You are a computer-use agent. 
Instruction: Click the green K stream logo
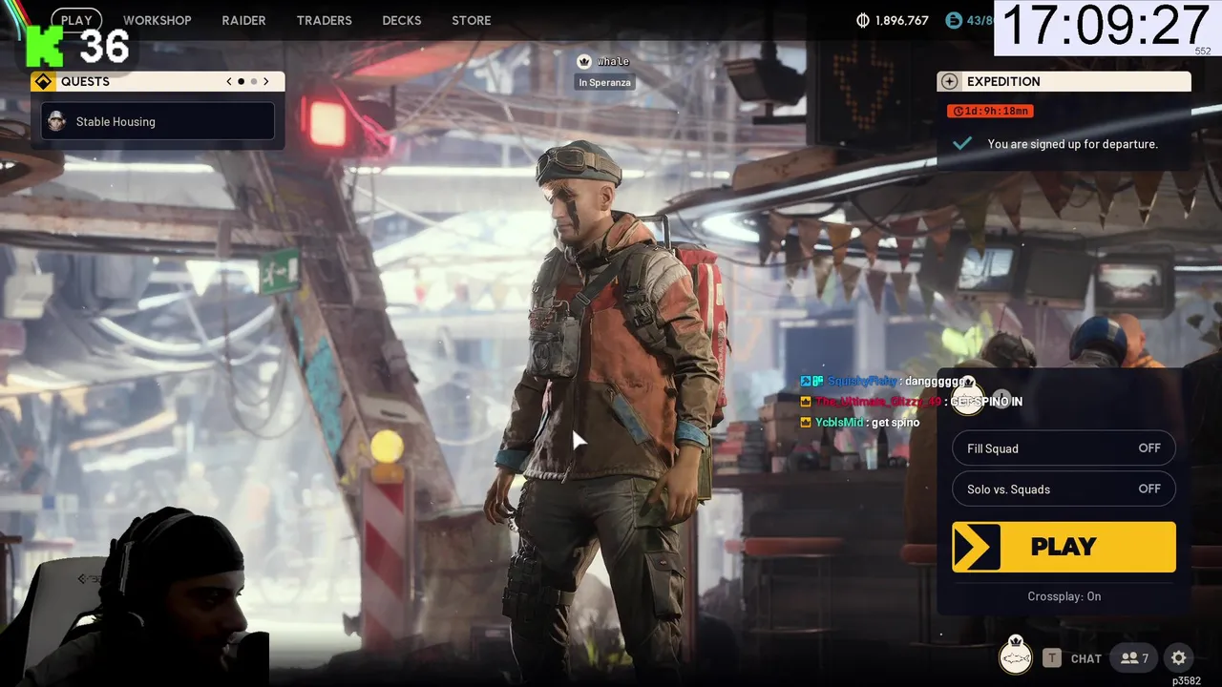click(x=44, y=46)
